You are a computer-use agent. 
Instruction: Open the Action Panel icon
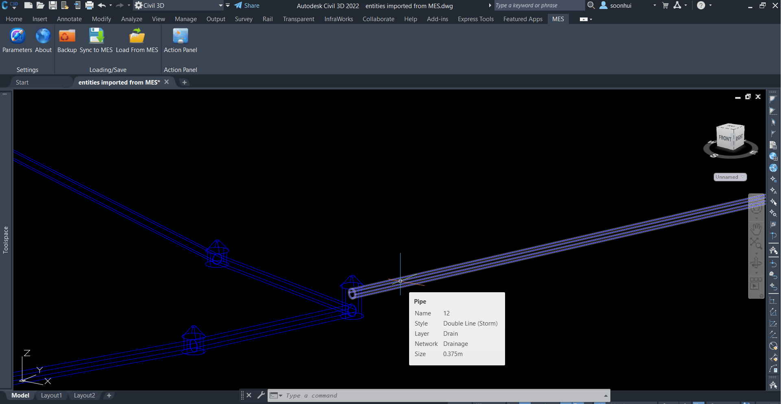tap(181, 36)
